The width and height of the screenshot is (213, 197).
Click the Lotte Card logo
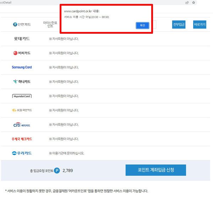click(x=22, y=39)
